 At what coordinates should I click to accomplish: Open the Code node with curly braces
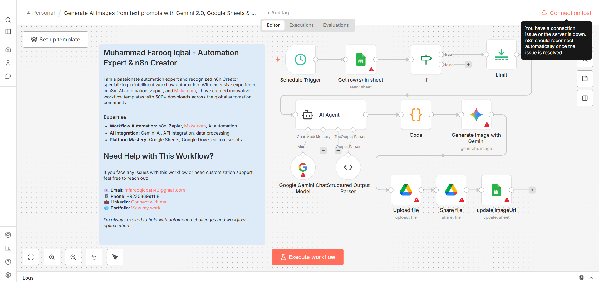tap(416, 115)
